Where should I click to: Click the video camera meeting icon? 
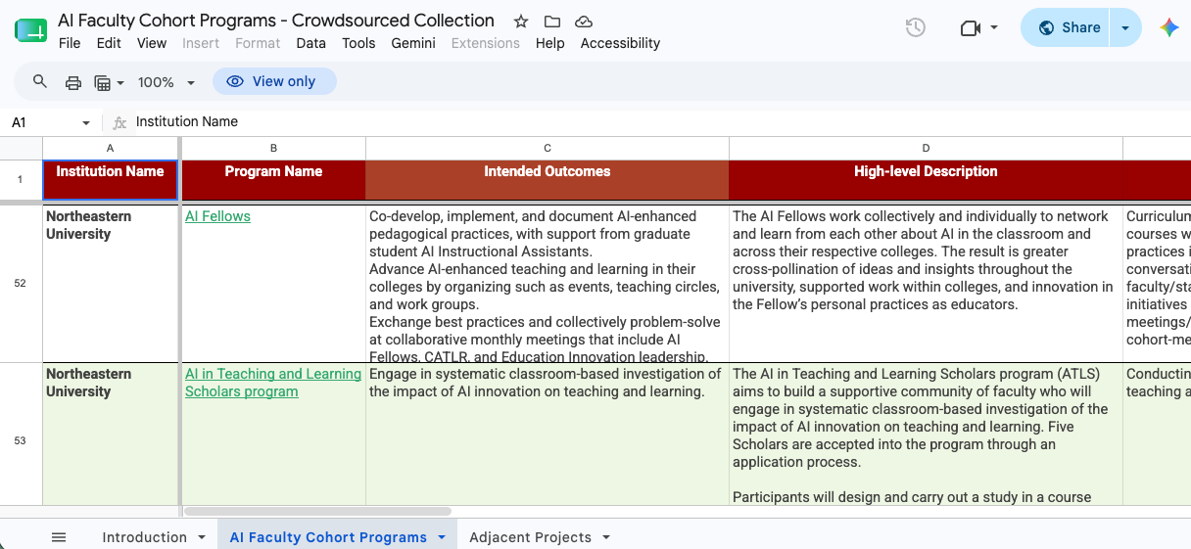[971, 27]
